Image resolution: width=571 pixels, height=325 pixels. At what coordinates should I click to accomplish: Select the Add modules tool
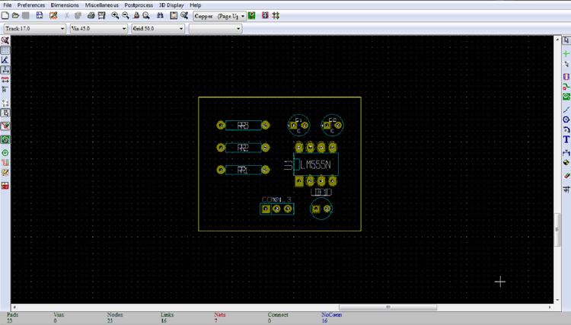click(566, 77)
